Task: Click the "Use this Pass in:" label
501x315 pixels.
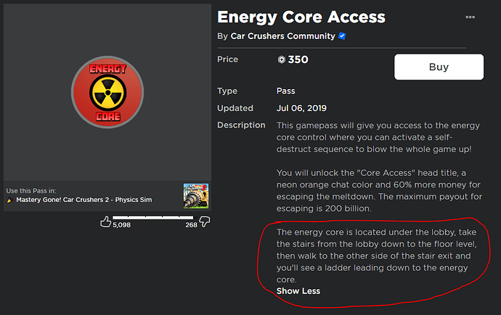Action: click(x=30, y=190)
